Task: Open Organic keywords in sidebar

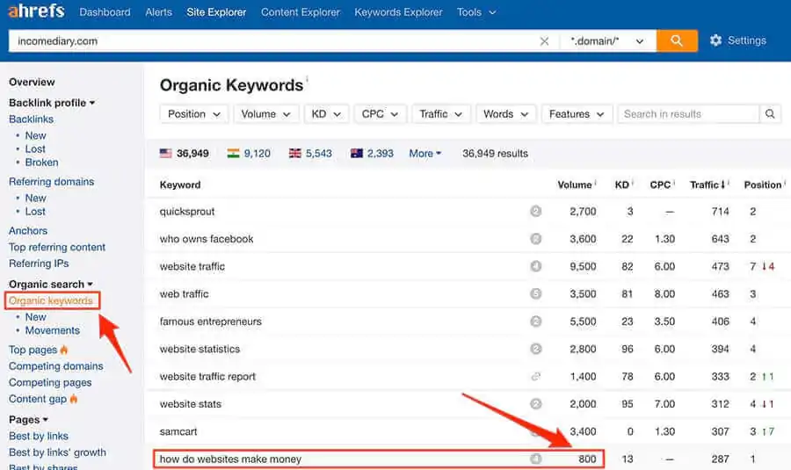Action: pos(51,300)
